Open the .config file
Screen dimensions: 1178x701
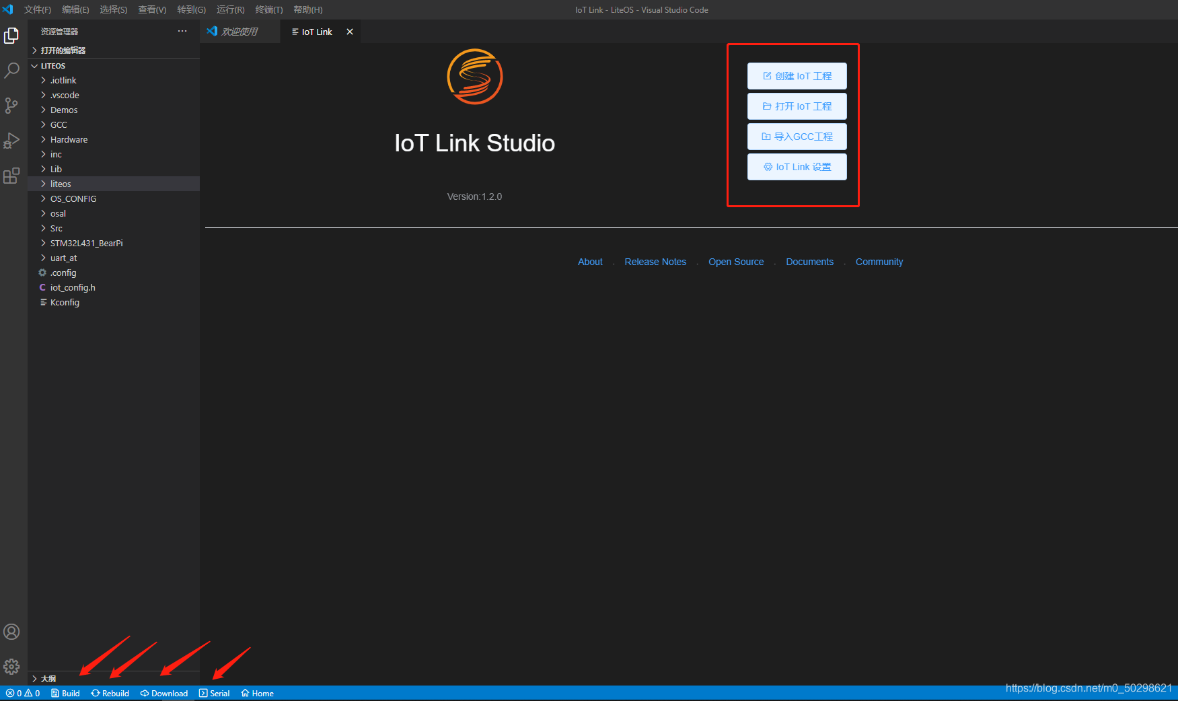tap(114, 273)
